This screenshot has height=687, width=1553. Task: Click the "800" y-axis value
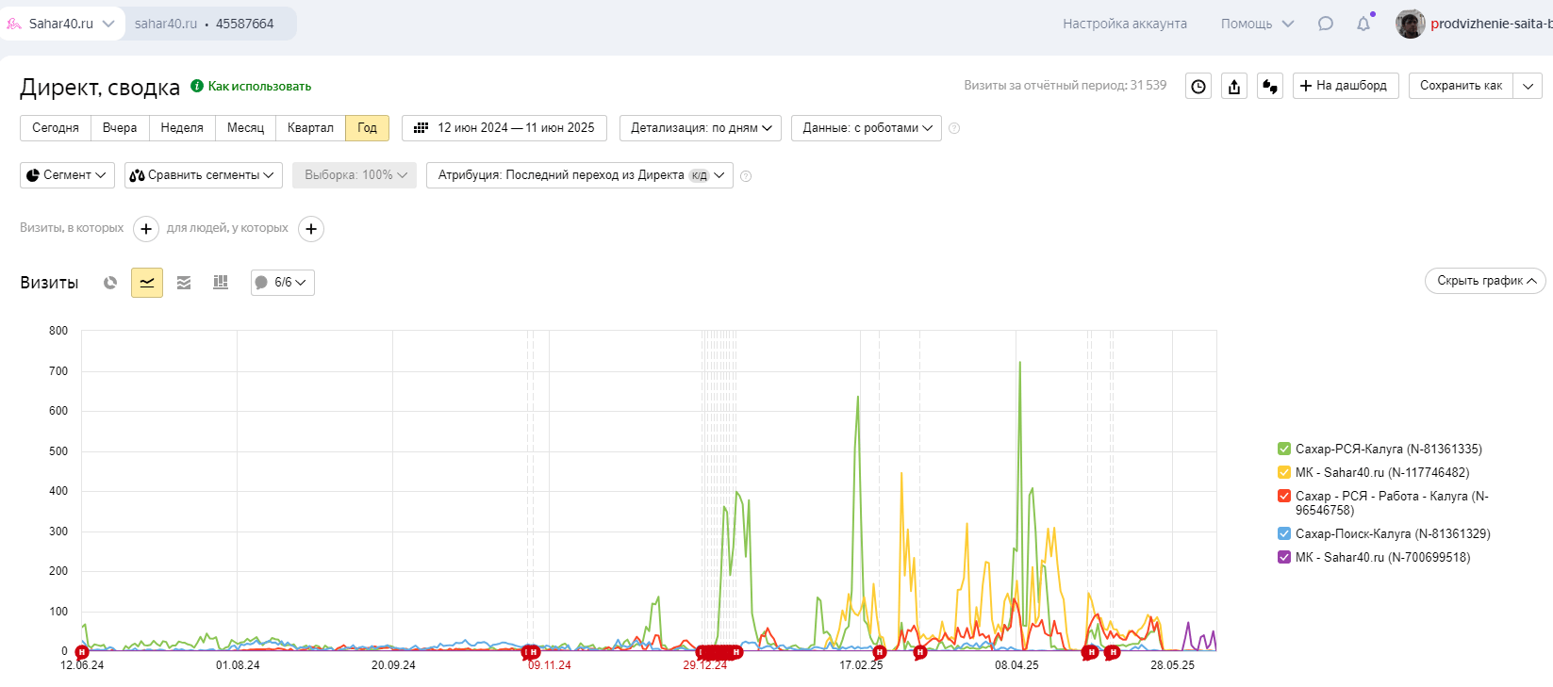[58, 331]
